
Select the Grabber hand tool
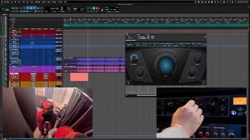34,8
